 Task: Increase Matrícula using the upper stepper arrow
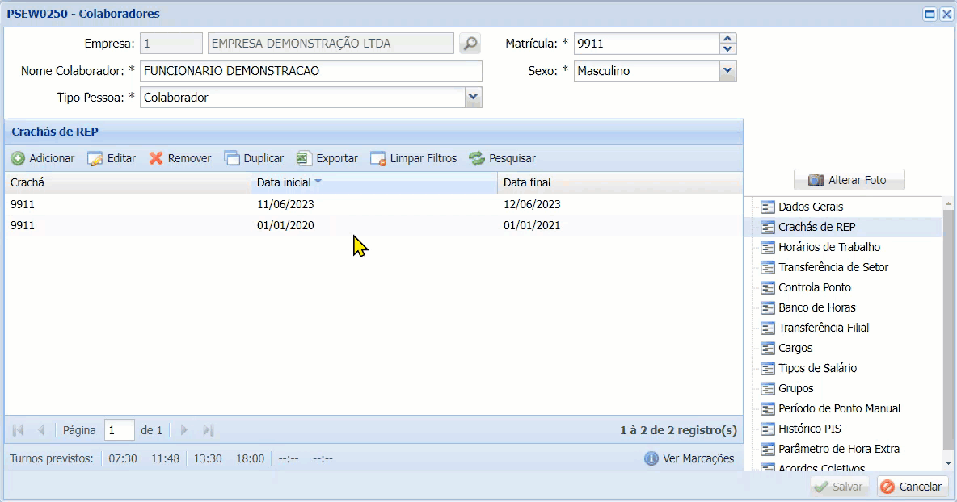coord(727,39)
